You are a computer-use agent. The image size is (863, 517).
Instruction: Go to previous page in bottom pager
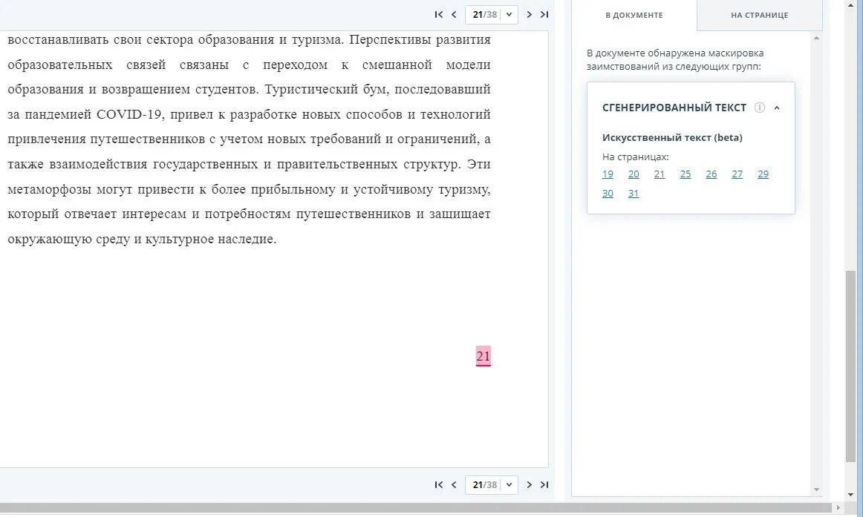point(454,484)
